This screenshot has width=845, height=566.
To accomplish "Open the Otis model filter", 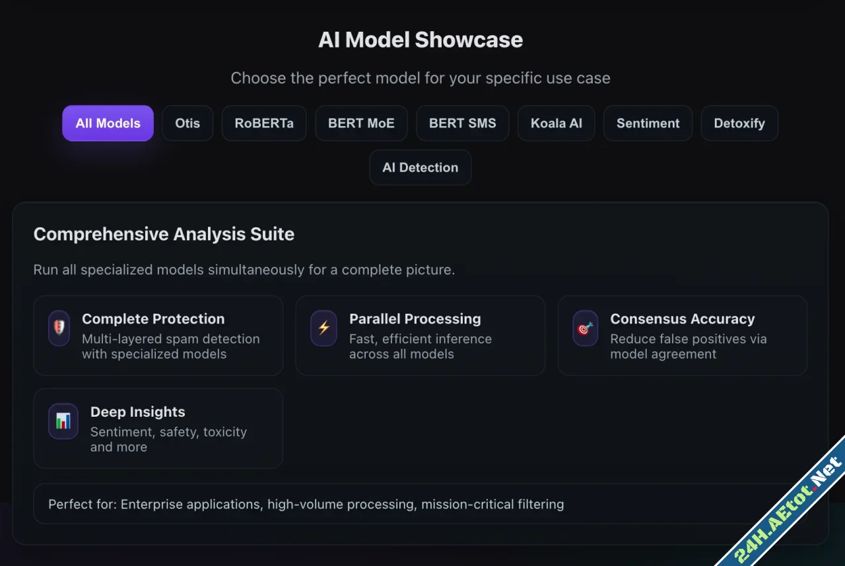I will 187,123.
